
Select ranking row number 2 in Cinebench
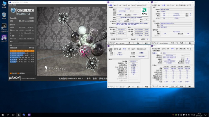(x=22, y=53)
